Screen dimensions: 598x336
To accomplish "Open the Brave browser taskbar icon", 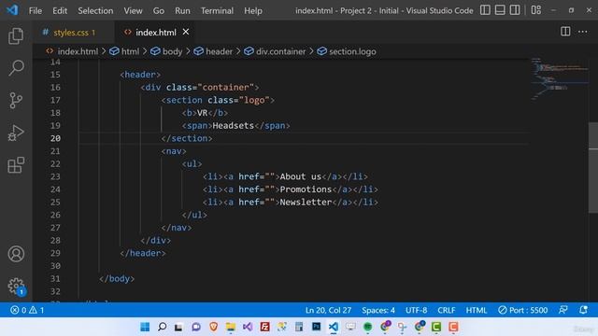I will click(x=214, y=327).
